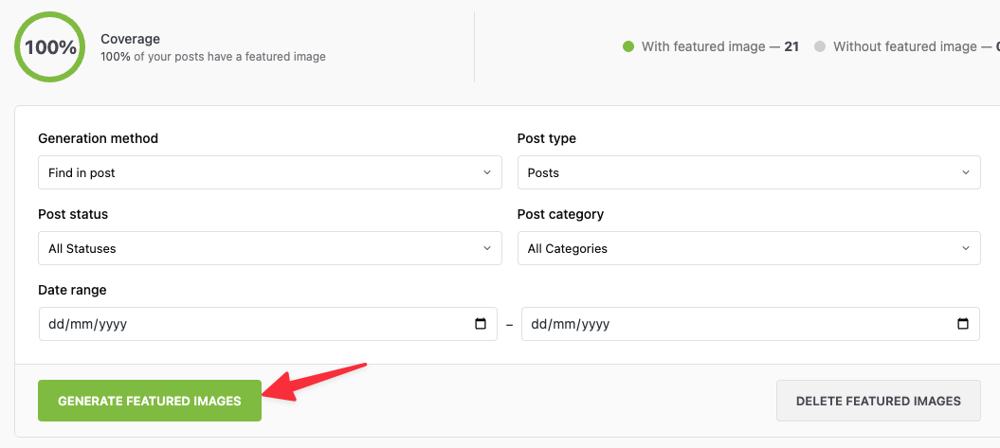1000x448 pixels.
Task: Click the Delete Featured Images button
Action: (878, 401)
